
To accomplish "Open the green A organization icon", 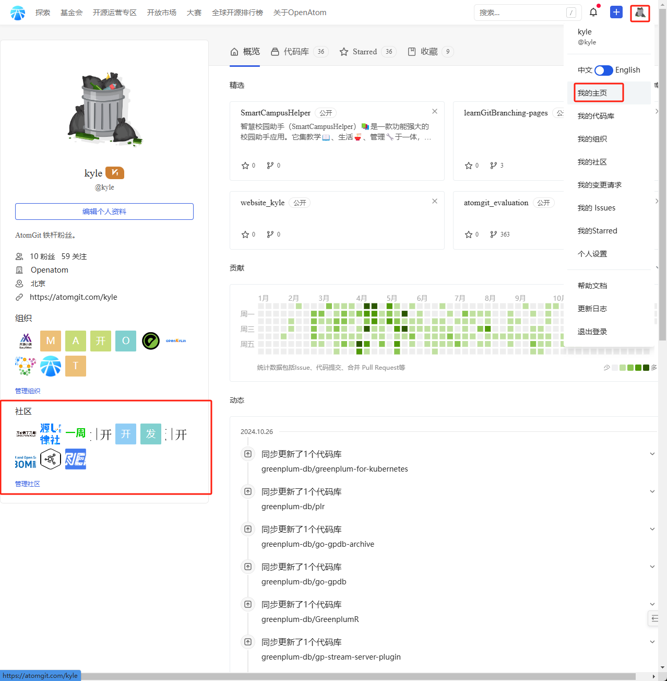I will [76, 341].
